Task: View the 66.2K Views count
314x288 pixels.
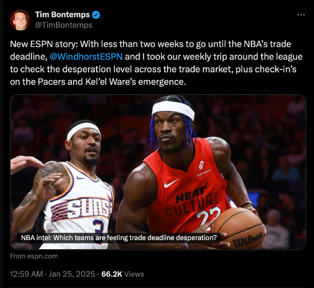Action: click(x=123, y=274)
